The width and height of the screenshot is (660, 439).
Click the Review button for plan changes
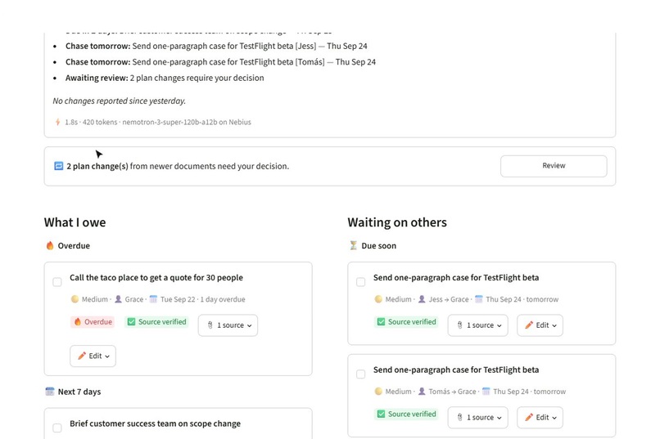point(554,166)
